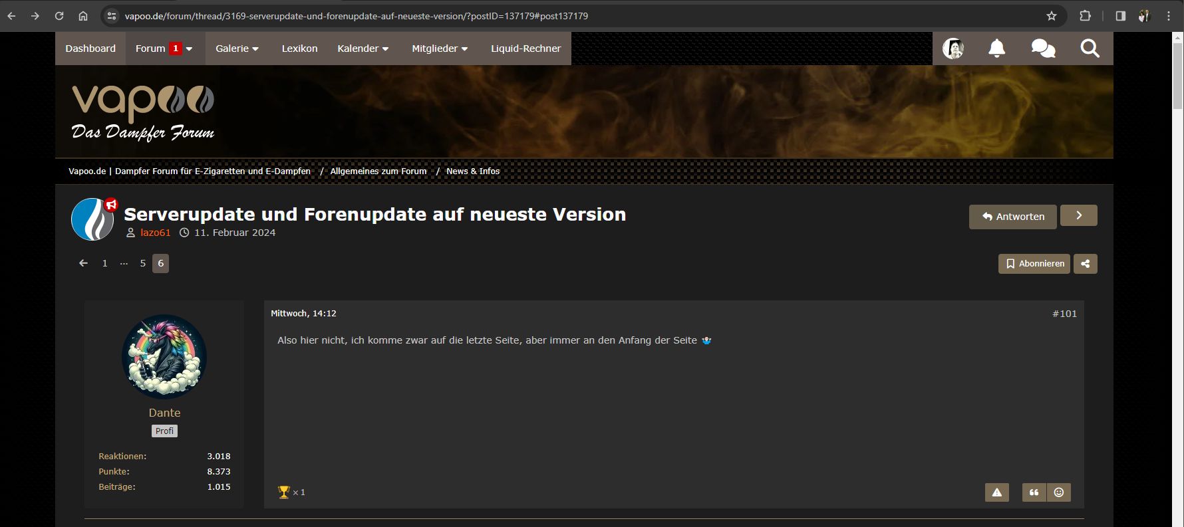This screenshot has width=1184, height=527.
Task: Open thread author lazo61's profile link
Action: click(155, 233)
